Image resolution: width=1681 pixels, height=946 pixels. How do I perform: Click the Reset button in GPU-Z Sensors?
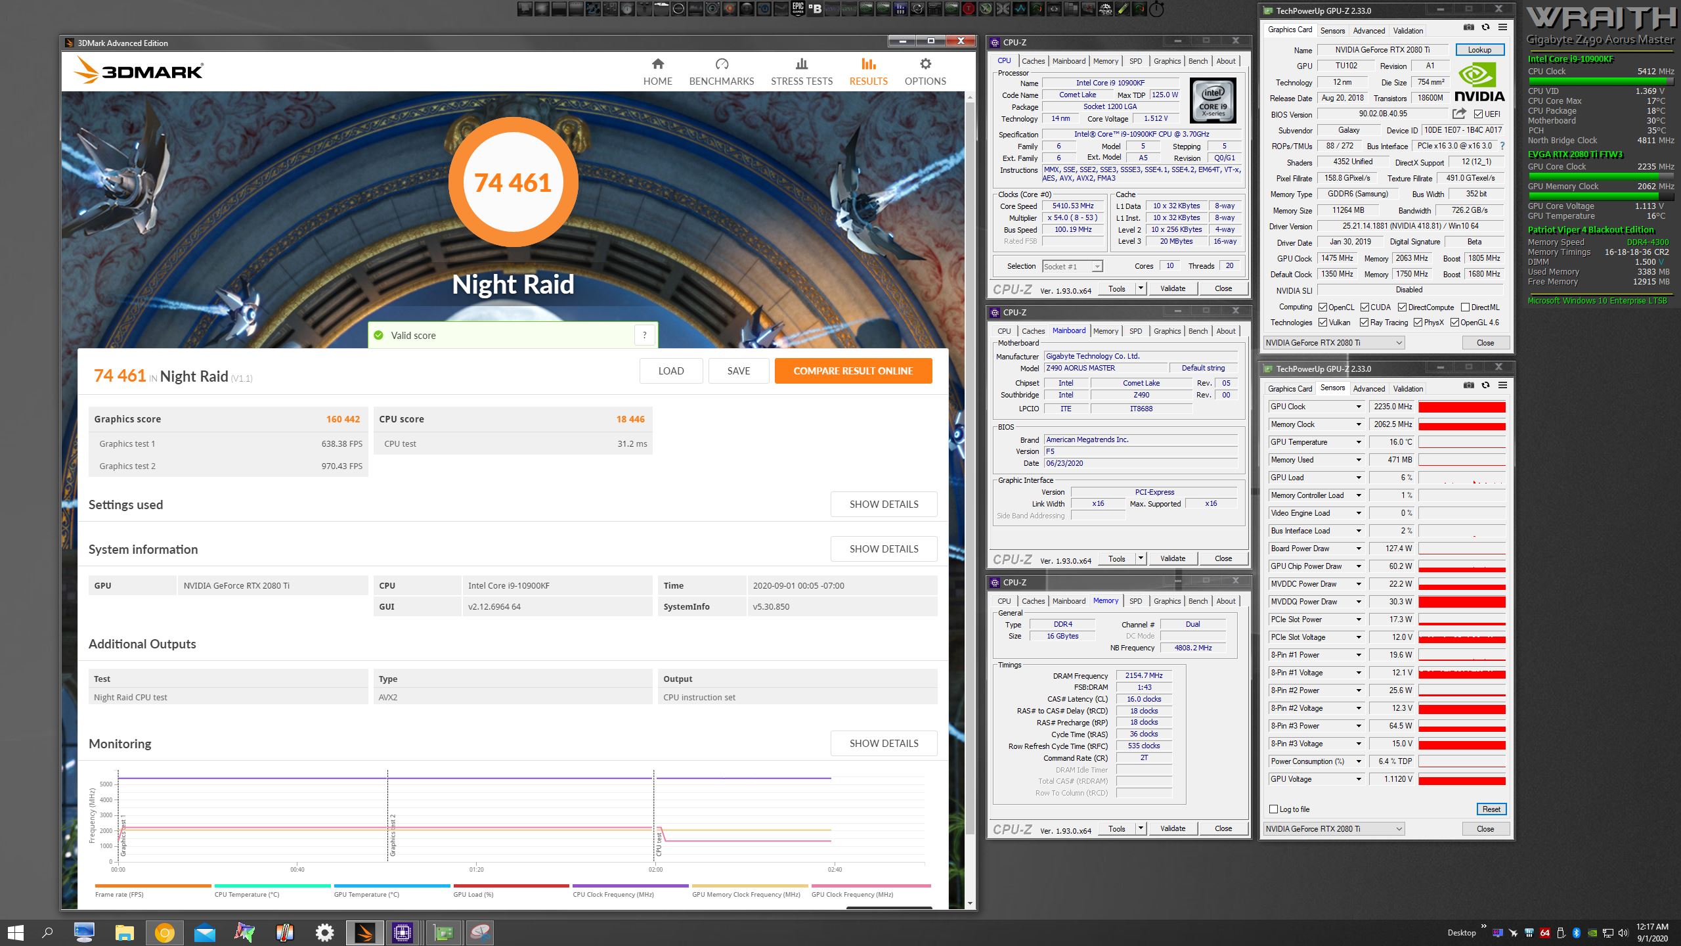click(x=1491, y=809)
